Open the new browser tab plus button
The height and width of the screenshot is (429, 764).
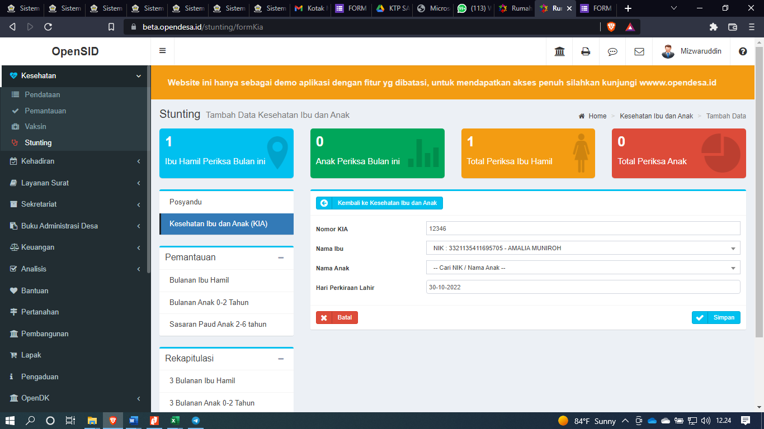coord(628,8)
